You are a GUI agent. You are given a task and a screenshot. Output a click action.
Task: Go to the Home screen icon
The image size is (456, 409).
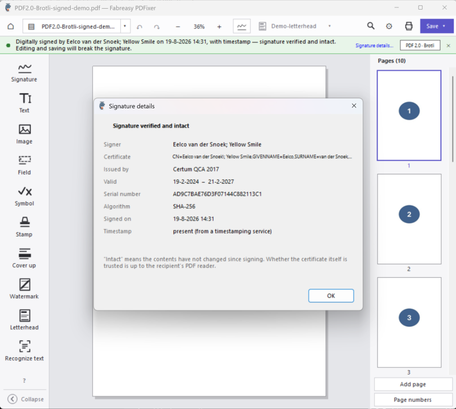tap(11, 26)
